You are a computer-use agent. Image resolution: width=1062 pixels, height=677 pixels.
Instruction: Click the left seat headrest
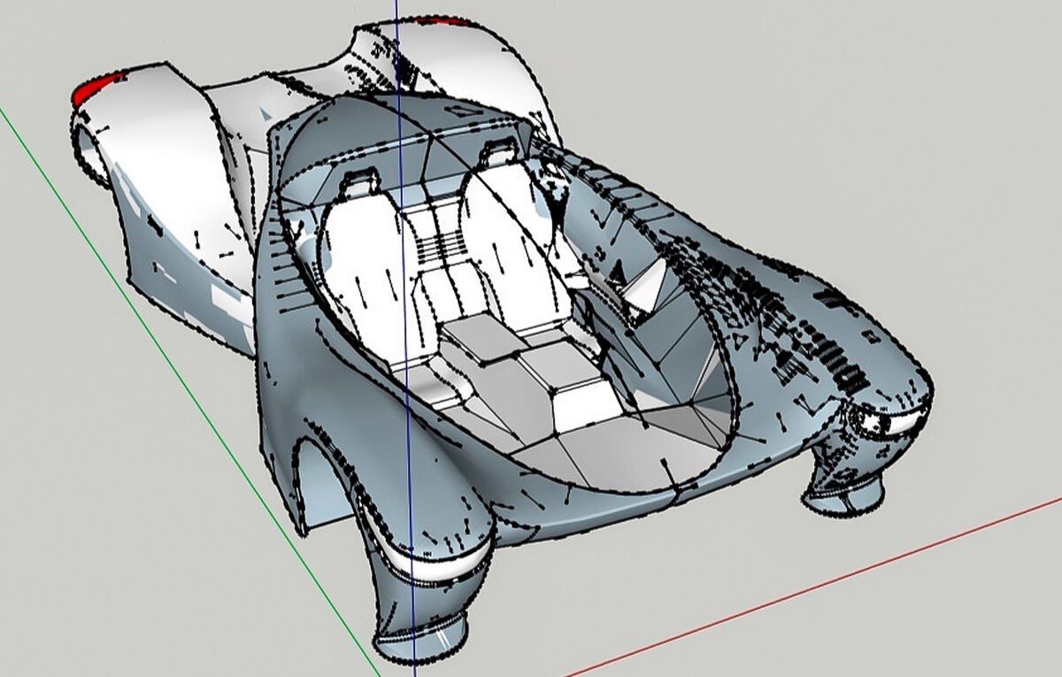(x=358, y=183)
